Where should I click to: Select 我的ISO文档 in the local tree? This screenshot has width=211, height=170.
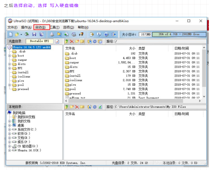(26, 117)
